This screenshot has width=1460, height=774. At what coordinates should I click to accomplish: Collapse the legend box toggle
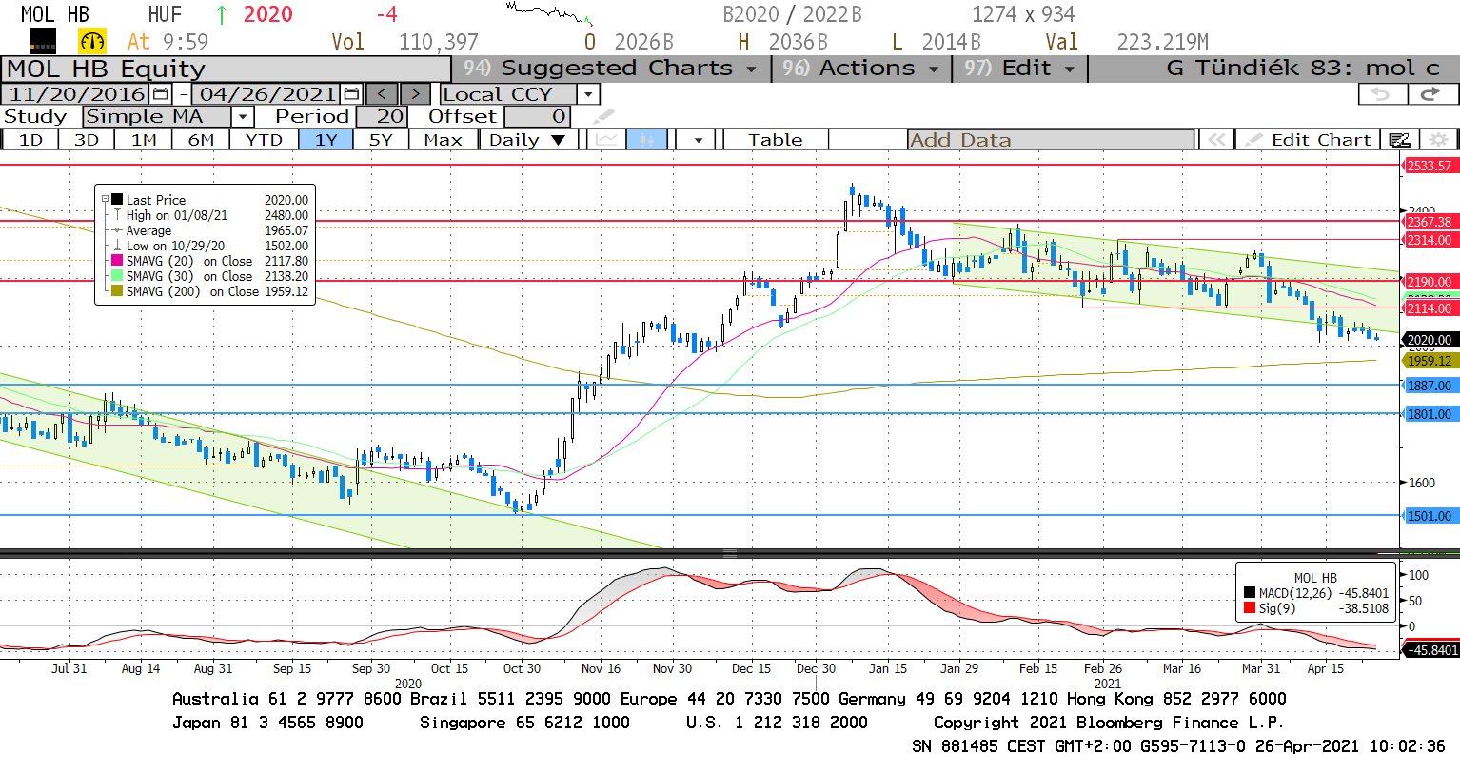(105, 200)
